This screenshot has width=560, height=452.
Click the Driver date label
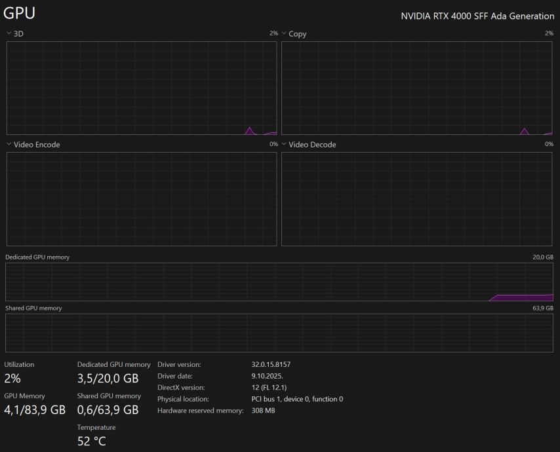[x=175, y=376]
